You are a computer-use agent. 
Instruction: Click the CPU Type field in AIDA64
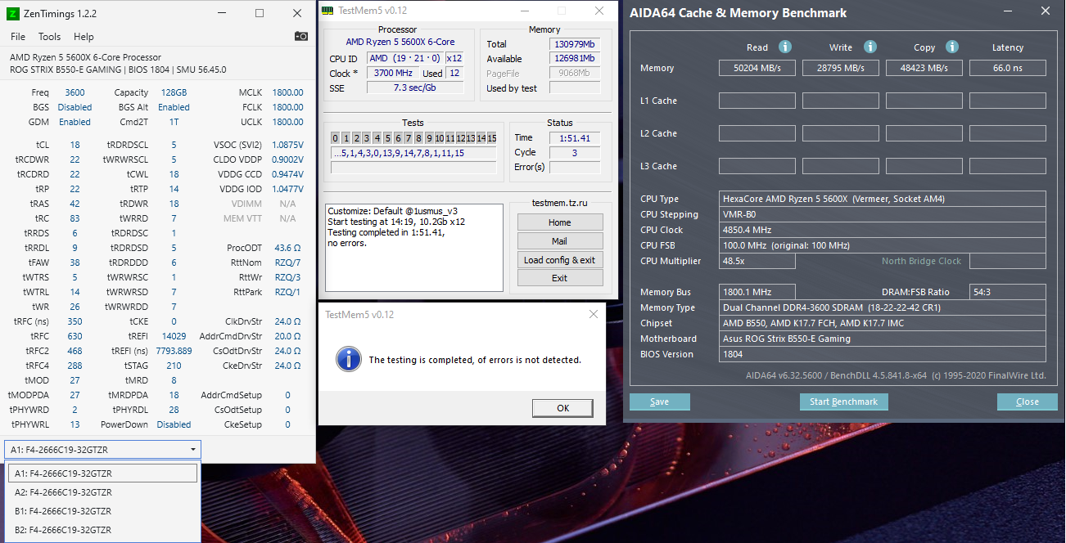click(883, 199)
